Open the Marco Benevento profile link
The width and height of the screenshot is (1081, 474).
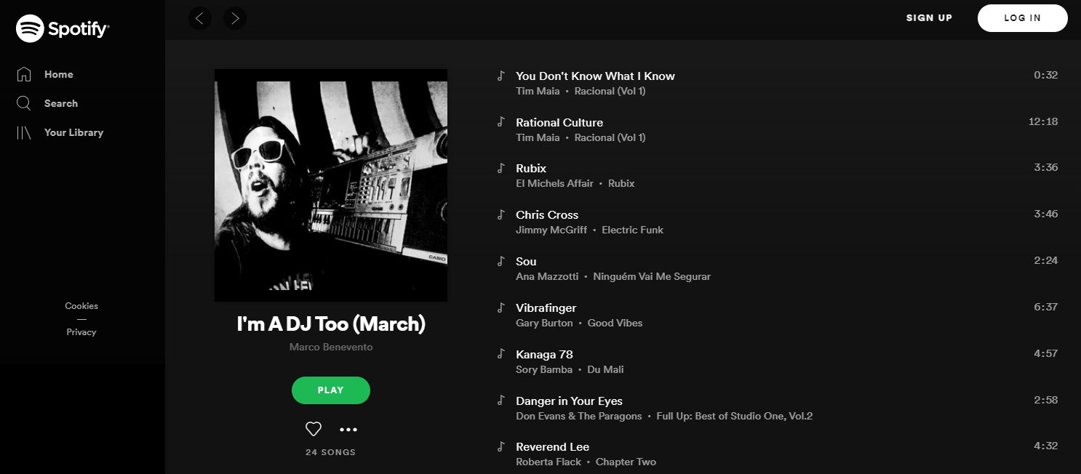point(331,347)
